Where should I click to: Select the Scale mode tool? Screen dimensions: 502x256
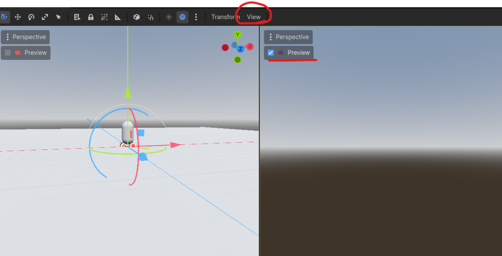[45, 17]
